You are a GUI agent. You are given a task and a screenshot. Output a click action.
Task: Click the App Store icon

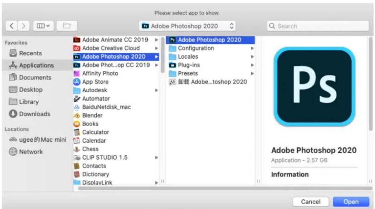(77, 82)
